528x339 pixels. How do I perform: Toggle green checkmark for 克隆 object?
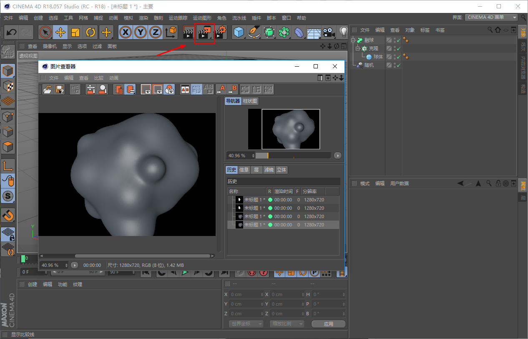coord(399,49)
